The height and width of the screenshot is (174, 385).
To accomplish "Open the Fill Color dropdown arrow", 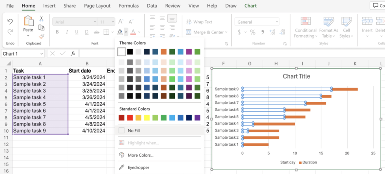I will click(x=126, y=32).
